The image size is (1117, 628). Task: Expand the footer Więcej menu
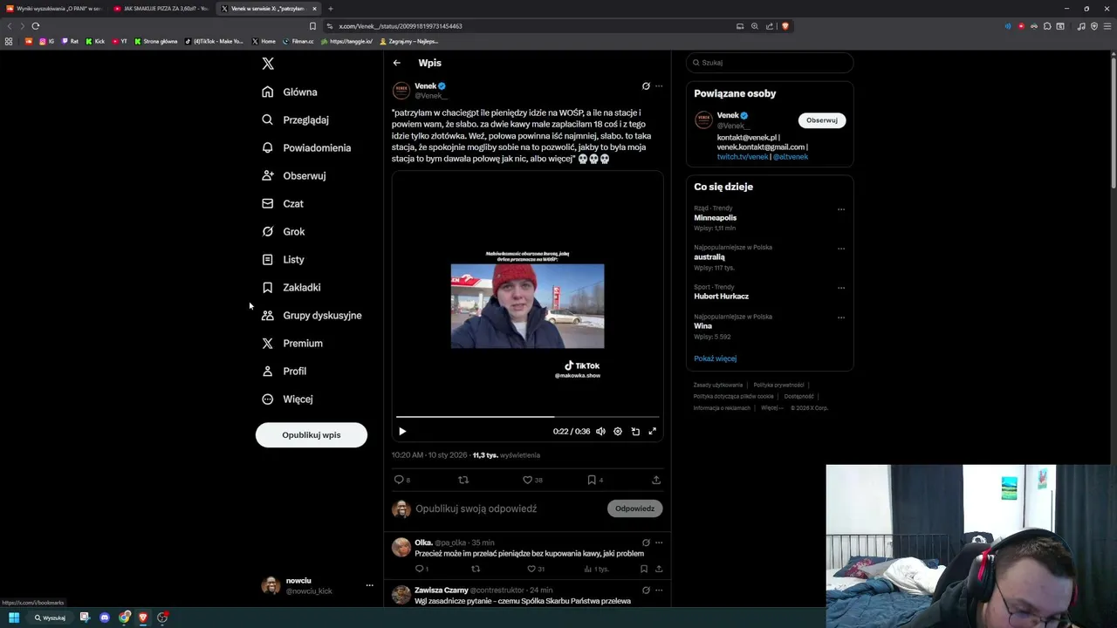[x=771, y=408]
